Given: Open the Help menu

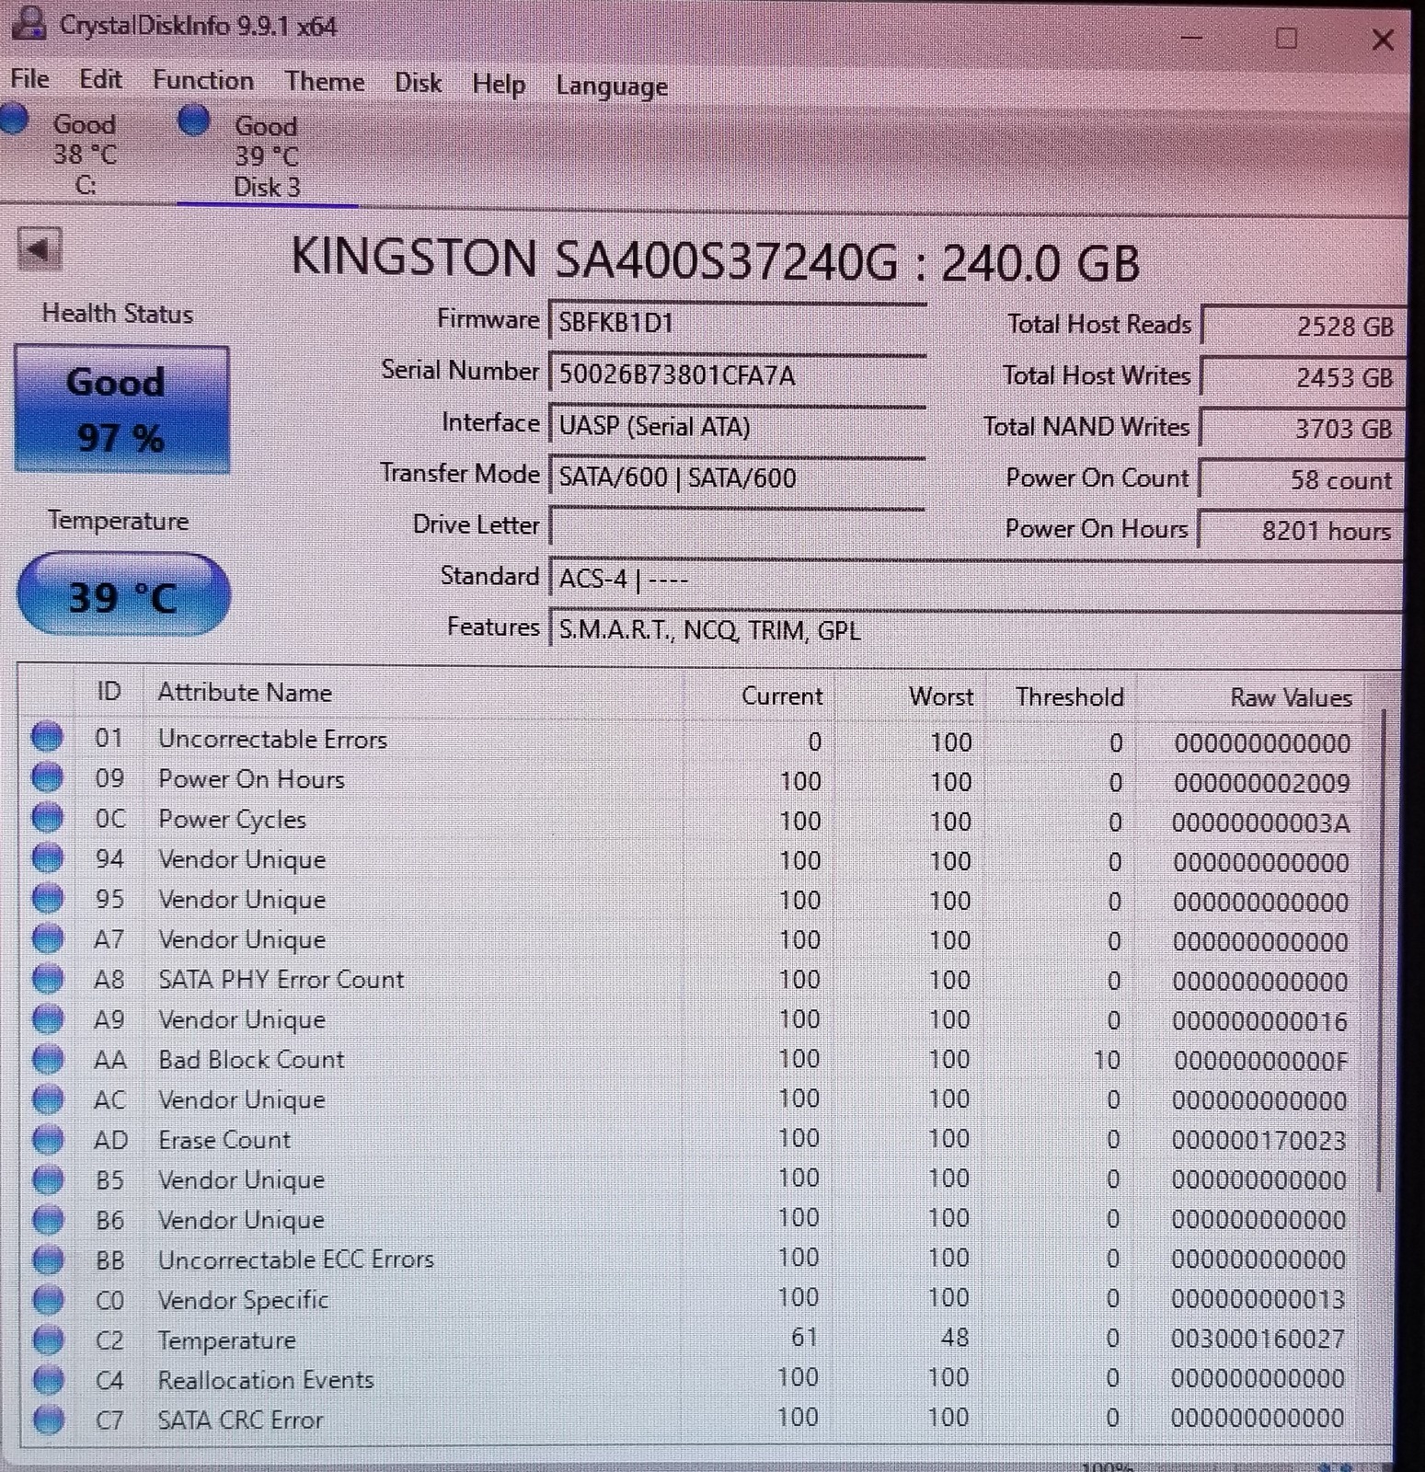Looking at the screenshot, I should pos(499,85).
